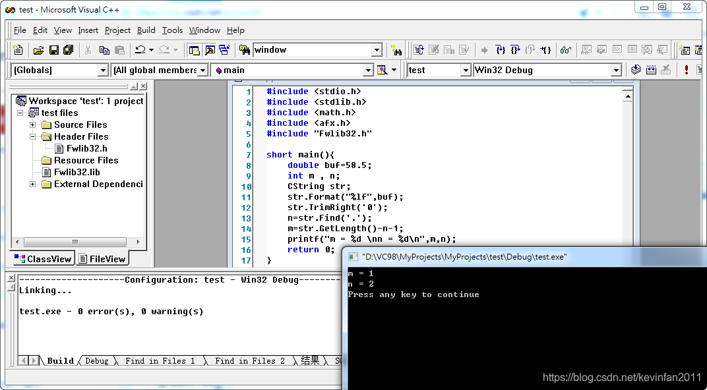Screen dimensions: 707x390
Task: Toggle the Workspace window button
Action: [195, 50]
